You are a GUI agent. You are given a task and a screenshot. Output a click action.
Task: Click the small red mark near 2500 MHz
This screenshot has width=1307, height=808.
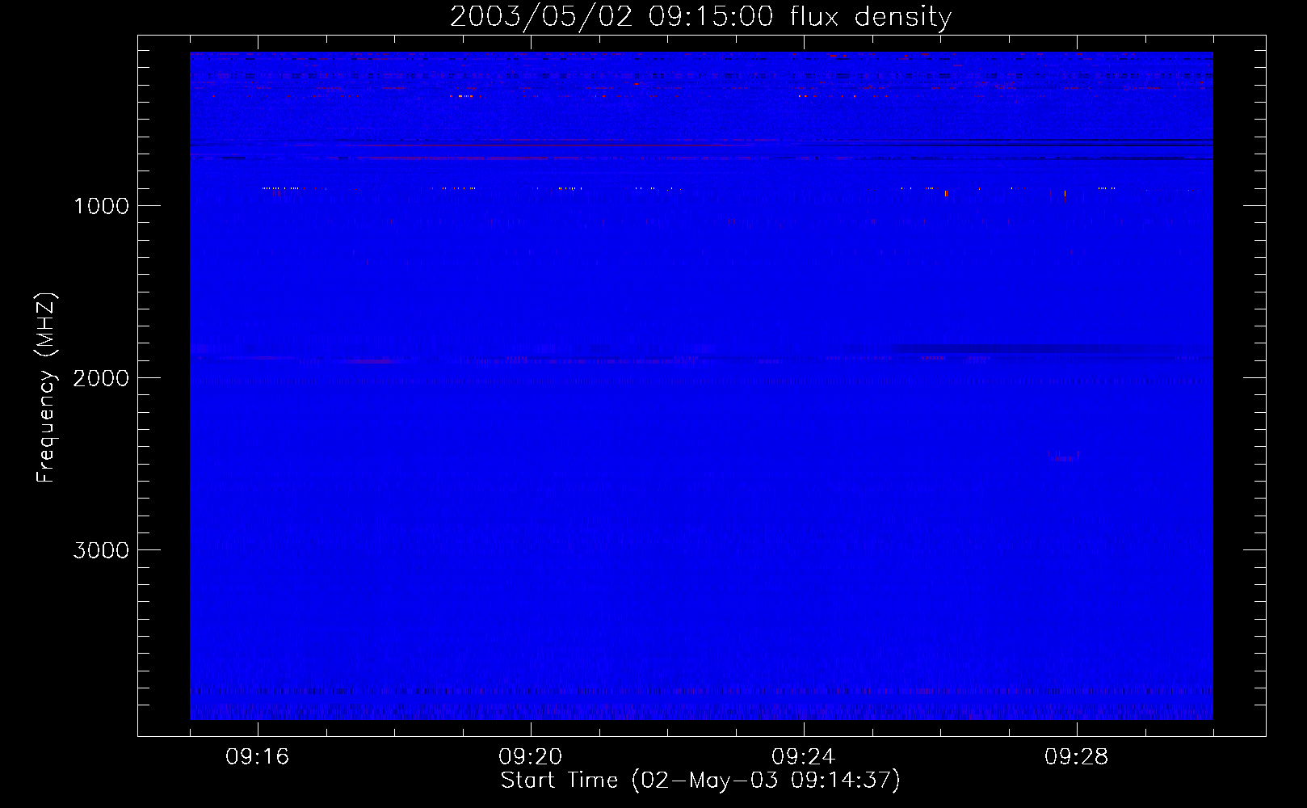1064,457
